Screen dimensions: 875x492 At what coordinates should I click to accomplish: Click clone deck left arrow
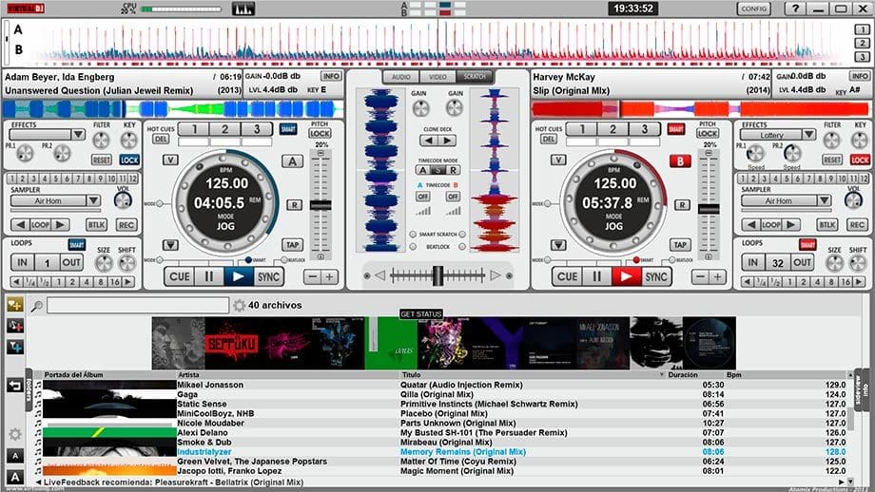(429, 141)
